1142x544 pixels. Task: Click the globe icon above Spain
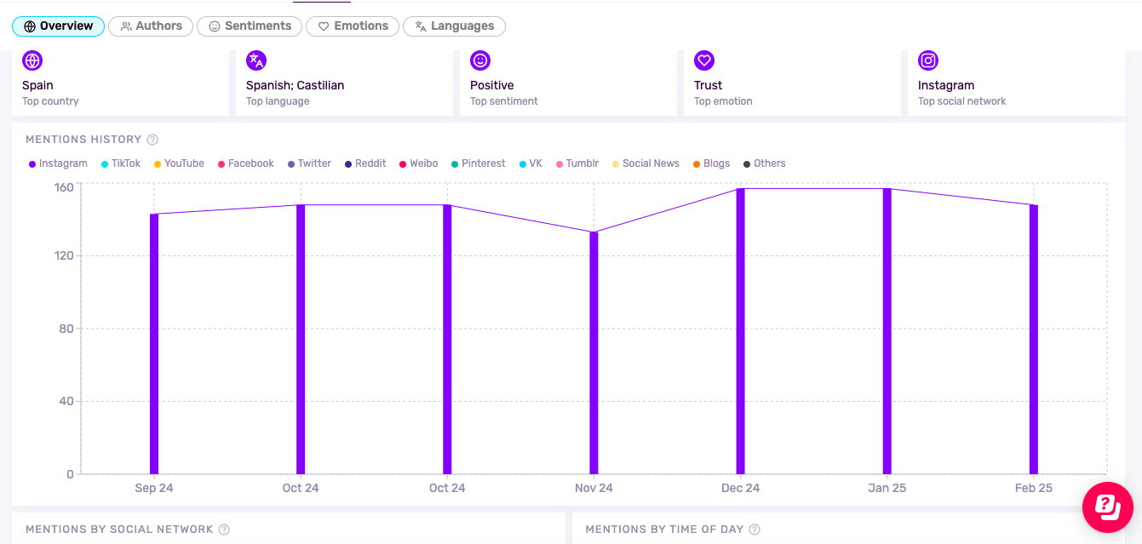point(32,60)
